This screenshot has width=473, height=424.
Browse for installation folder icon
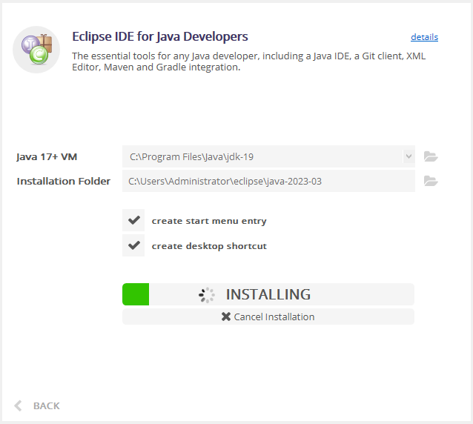[431, 181]
